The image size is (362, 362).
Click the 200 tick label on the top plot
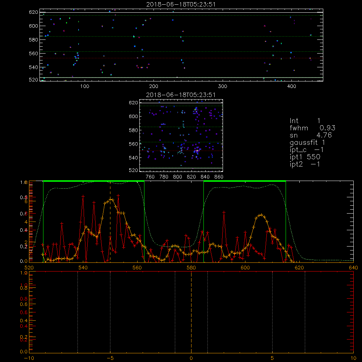153,87
